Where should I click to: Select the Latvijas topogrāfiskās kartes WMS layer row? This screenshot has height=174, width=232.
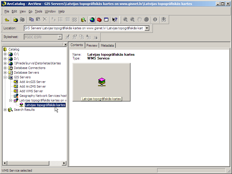click(45, 105)
